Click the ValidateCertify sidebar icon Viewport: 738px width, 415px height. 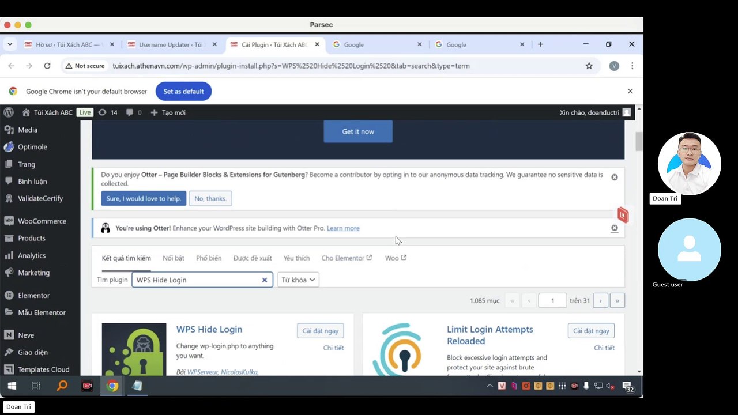[9, 198]
